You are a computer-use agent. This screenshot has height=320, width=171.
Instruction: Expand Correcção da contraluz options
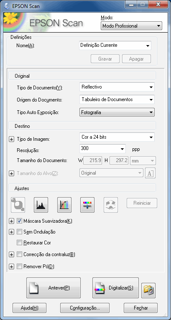[11, 254]
